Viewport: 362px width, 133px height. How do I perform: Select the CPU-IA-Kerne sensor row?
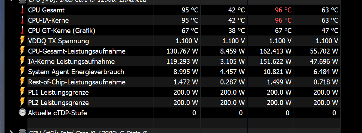click(184, 21)
